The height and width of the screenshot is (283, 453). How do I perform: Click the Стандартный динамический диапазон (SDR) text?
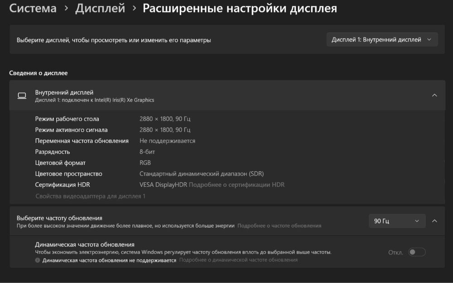202,174
